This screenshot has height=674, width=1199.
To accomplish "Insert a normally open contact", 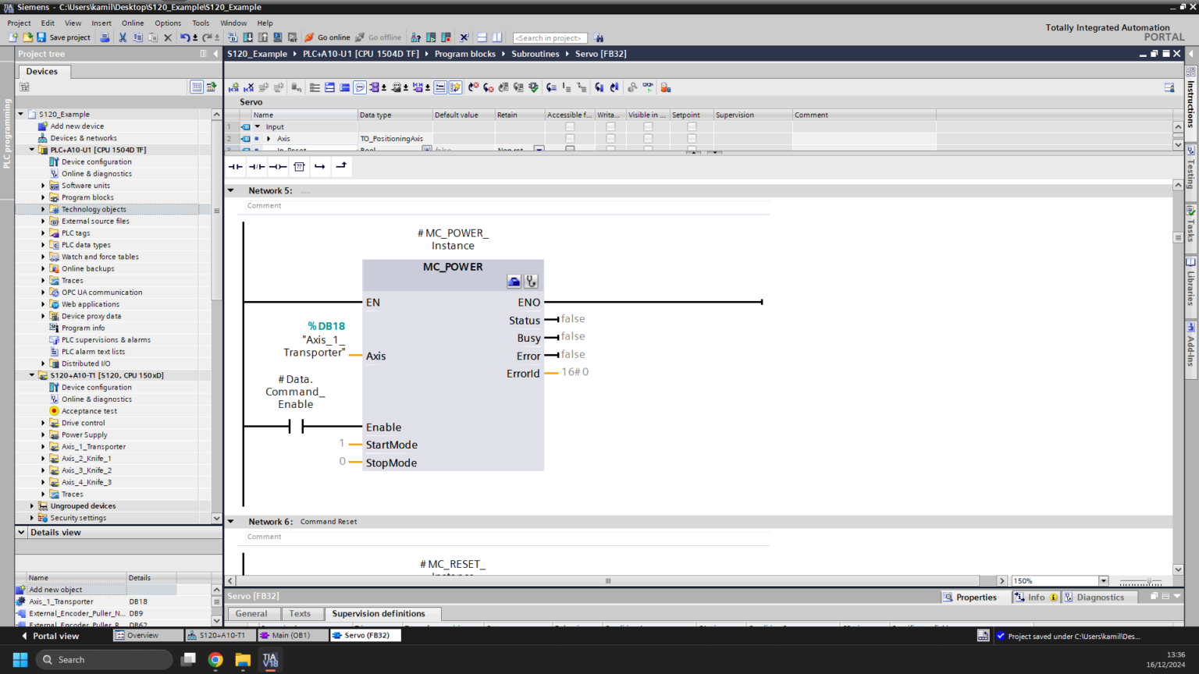I will [x=235, y=166].
